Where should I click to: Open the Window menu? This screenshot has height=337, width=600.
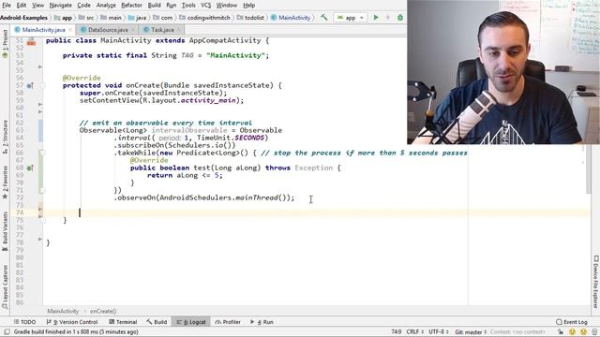point(227,6)
